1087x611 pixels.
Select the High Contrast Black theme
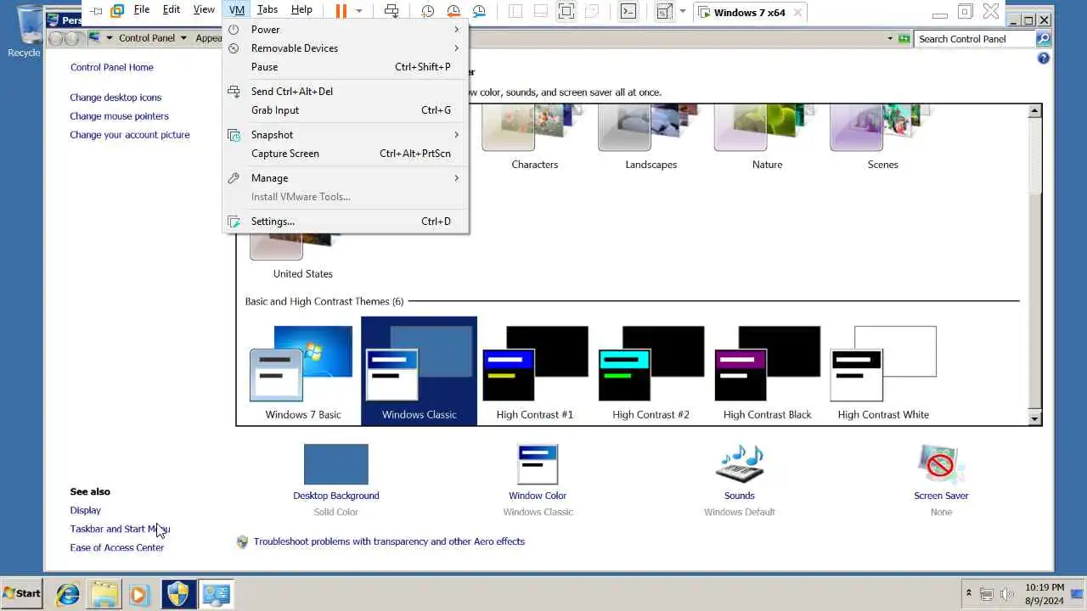tap(767, 372)
